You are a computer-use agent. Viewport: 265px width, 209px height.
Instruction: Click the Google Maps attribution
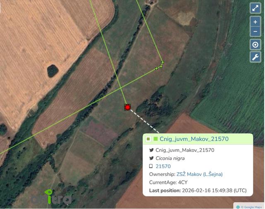click(249, 207)
